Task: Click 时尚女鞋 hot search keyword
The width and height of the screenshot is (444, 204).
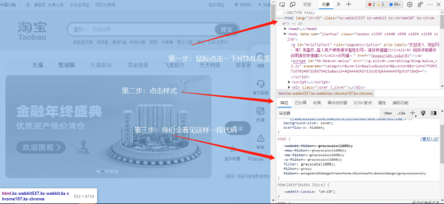Action: click(x=137, y=42)
